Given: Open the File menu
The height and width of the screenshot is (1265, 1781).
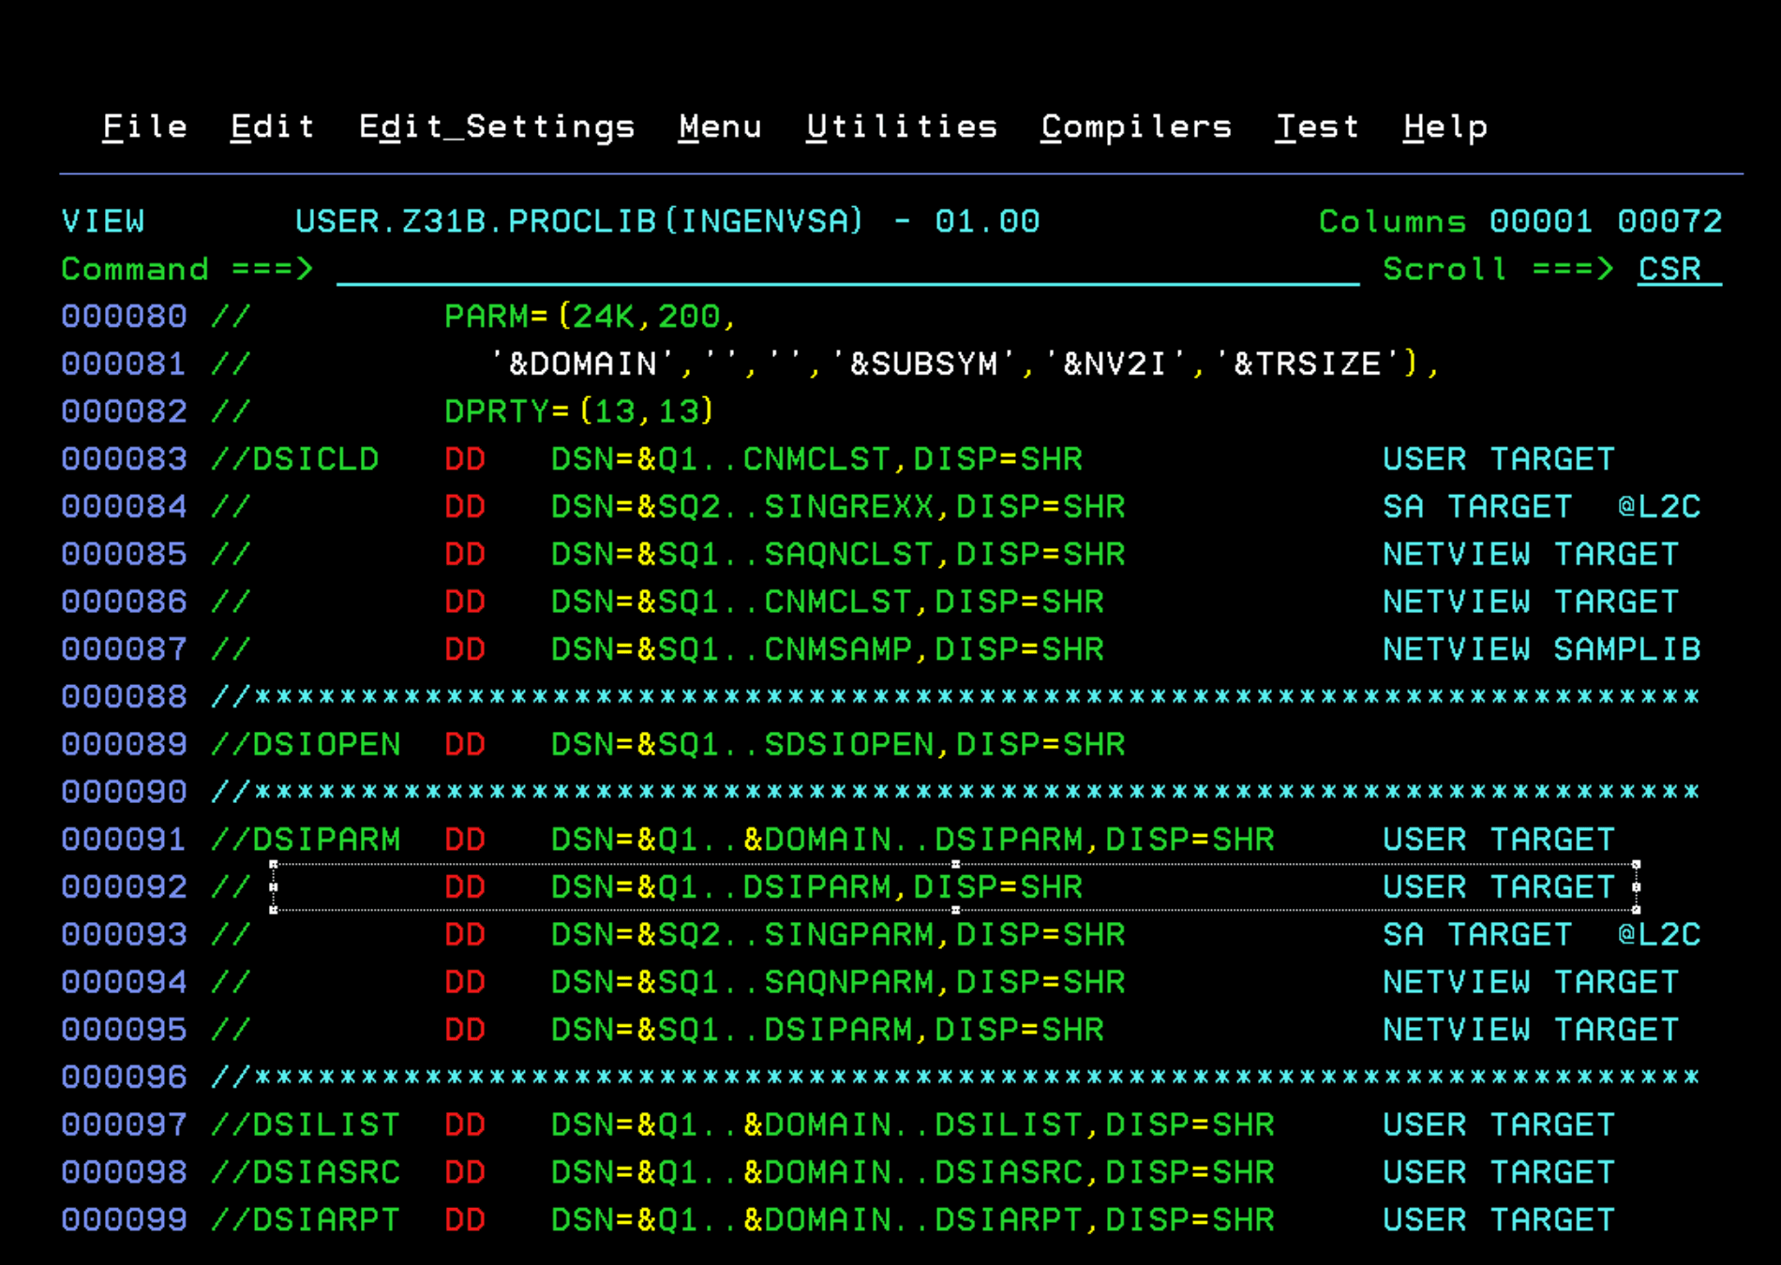Looking at the screenshot, I should pyautogui.click(x=144, y=126).
